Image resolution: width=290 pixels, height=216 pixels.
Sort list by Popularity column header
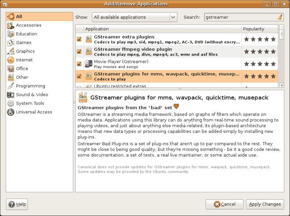(x=259, y=29)
